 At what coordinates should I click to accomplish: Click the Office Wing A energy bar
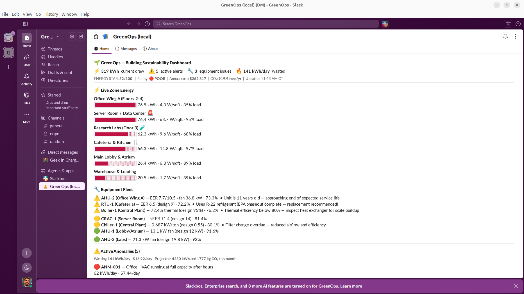(x=115, y=105)
